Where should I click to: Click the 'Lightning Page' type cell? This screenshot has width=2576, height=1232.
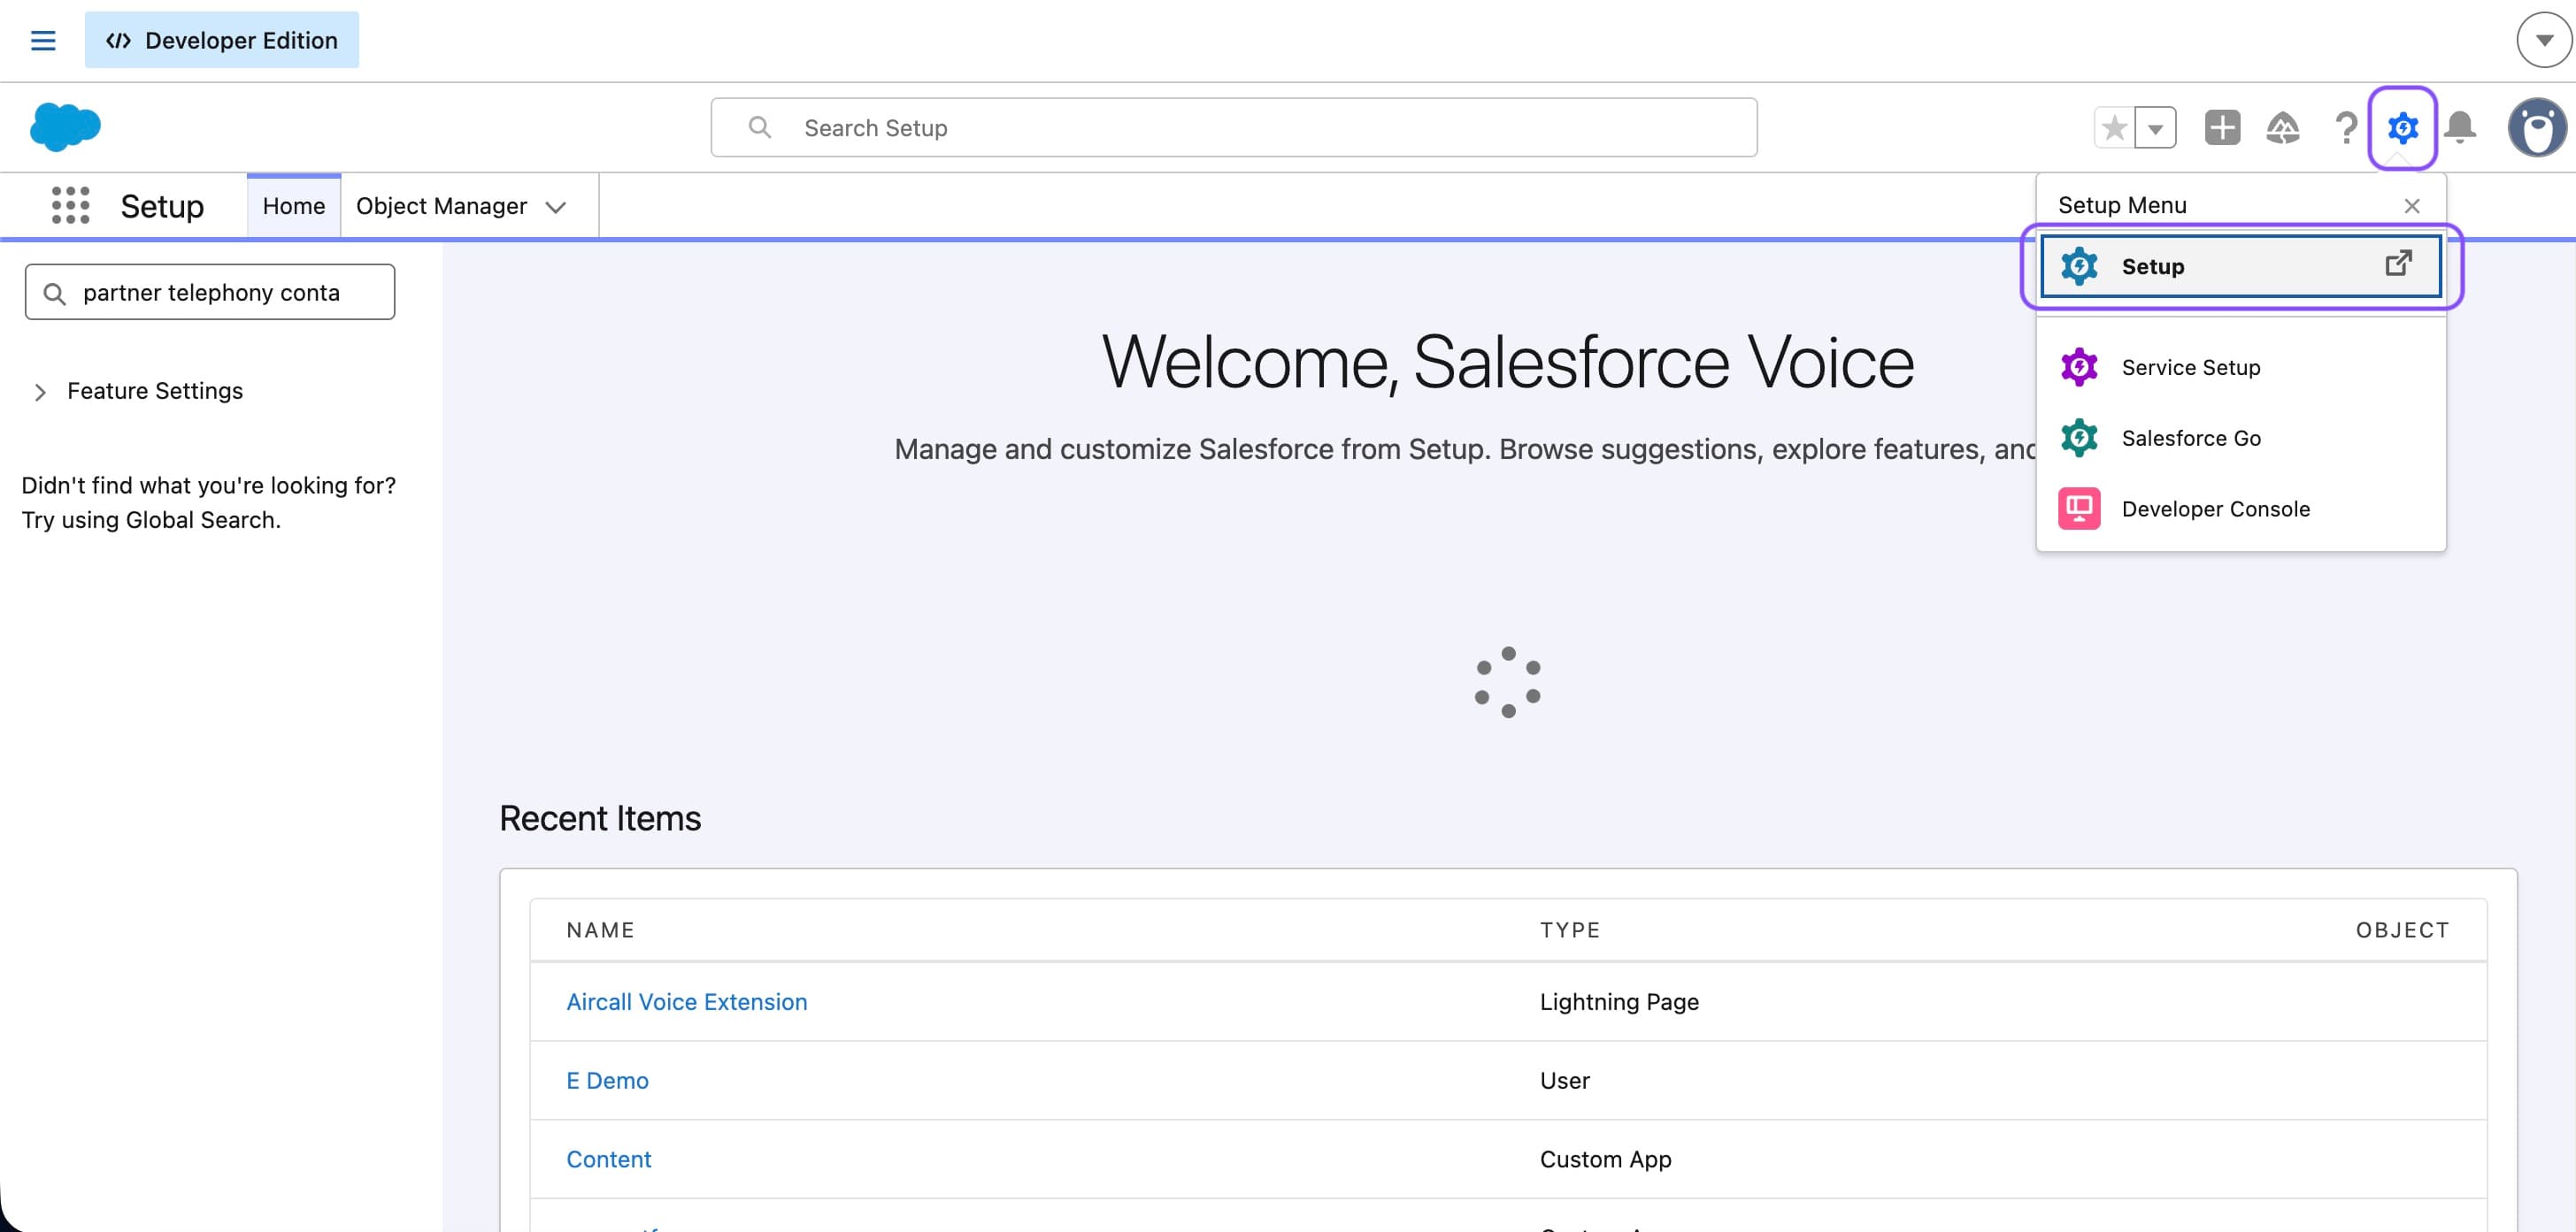click(x=1619, y=1001)
